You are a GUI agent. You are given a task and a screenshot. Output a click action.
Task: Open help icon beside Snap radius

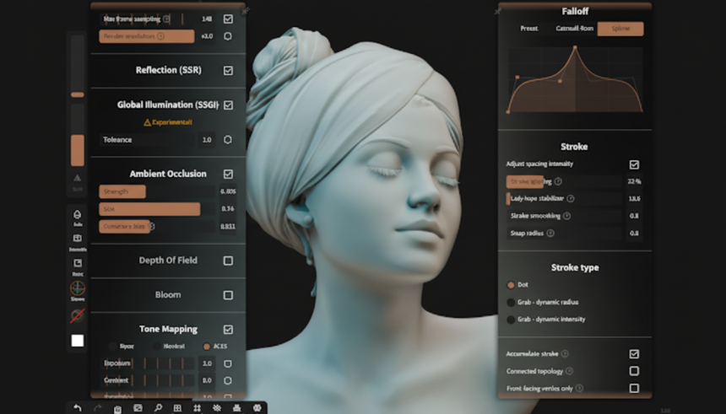[550, 233]
